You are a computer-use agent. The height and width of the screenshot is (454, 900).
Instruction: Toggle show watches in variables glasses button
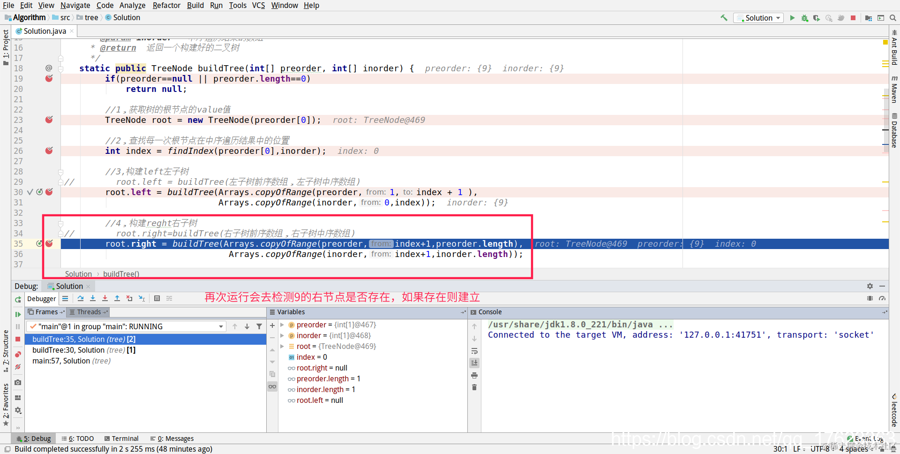(272, 386)
